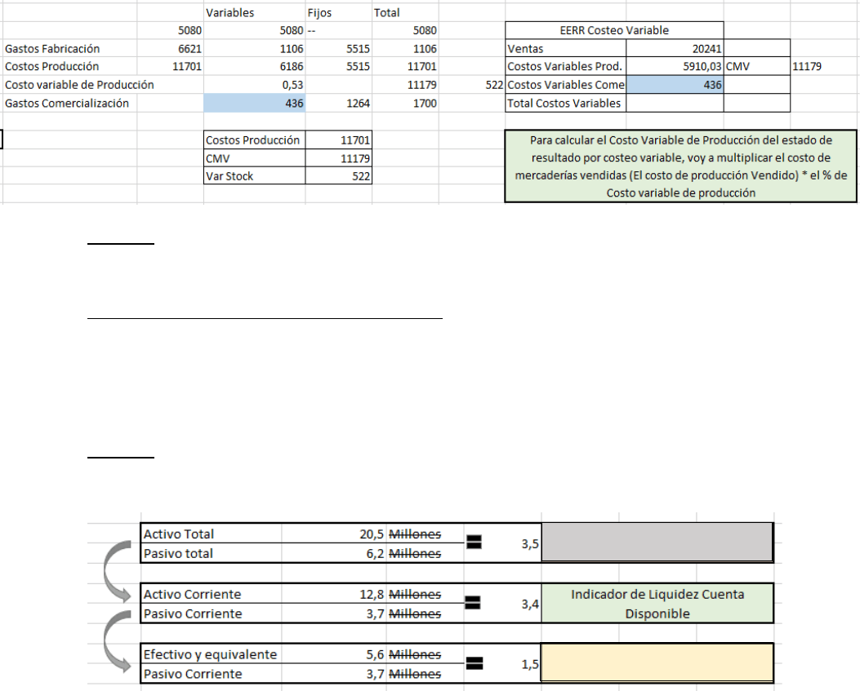Viewport: 860px width, 691px height.
Task: Click the Fijos column header
Action: [x=319, y=13]
